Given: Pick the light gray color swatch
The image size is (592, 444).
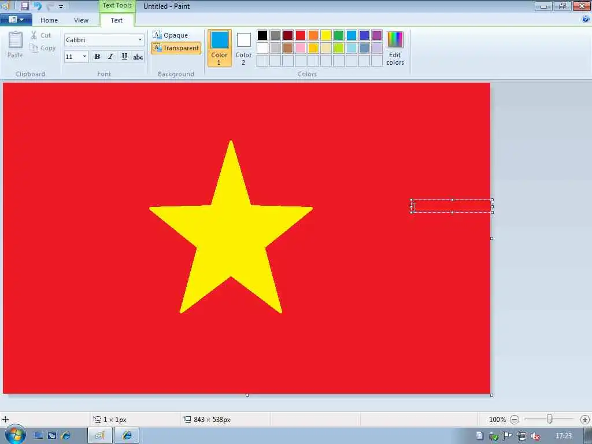Looking at the screenshot, I should click(275, 48).
